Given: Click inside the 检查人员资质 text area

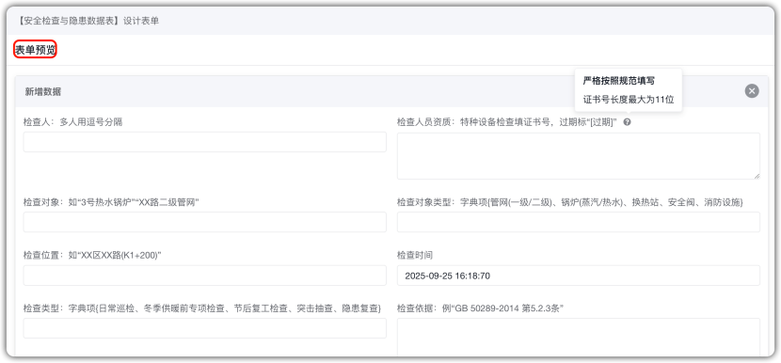Looking at the screenshot, I should pyautogui.click(x=579, y=156).
